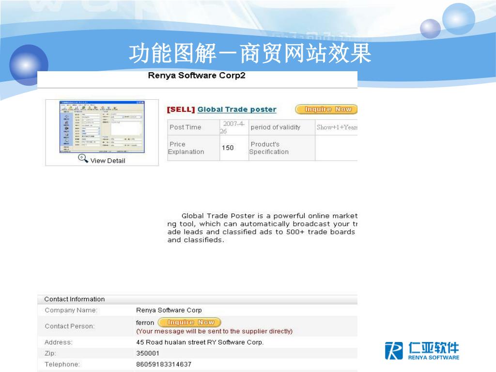
Task: Click the telephone number 86059183314637
Action: click(164, 364)
